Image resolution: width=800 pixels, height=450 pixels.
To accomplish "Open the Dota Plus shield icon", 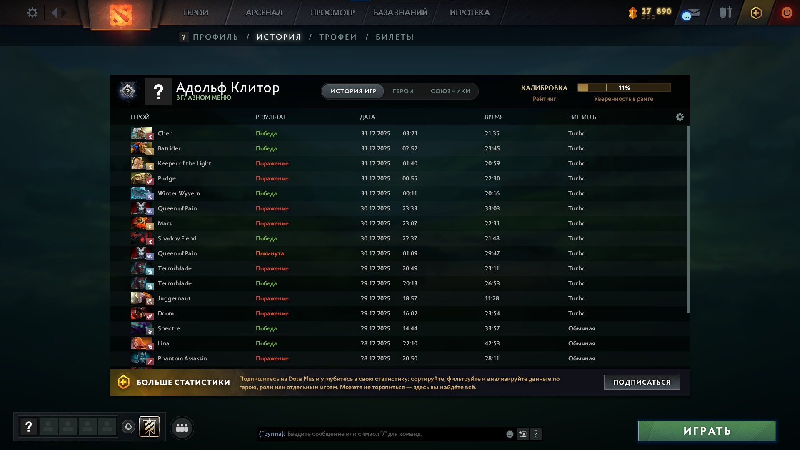I will [x=756, y=12].
